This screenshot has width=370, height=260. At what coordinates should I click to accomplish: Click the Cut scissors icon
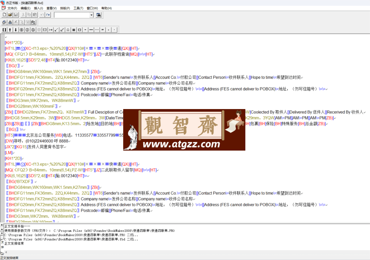click(x=23, y=15)
